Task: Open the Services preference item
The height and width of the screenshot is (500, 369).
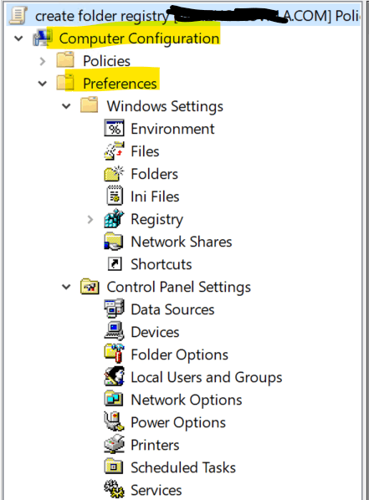Action: point(156,490)
